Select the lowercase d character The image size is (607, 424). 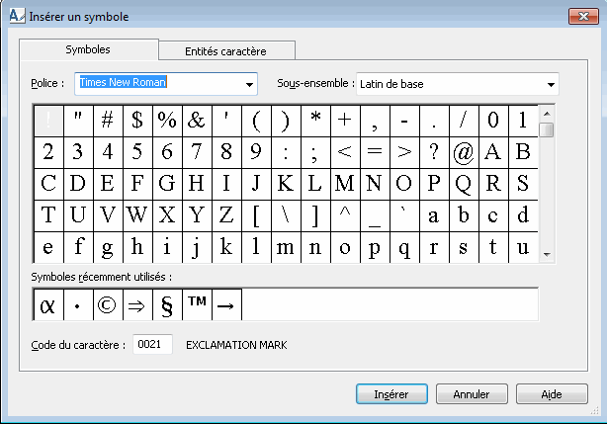(523, 215)
